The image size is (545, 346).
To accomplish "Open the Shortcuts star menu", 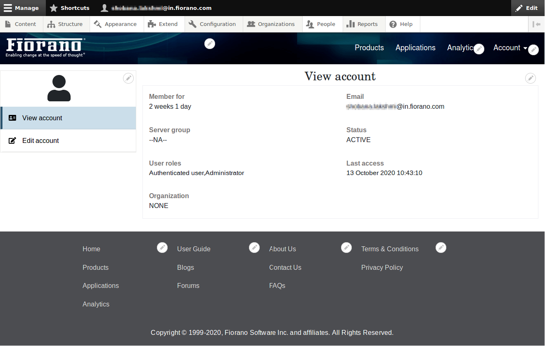I will 69,8.
